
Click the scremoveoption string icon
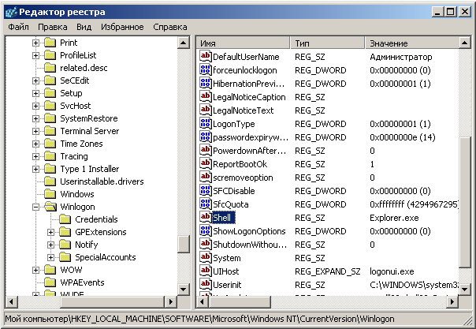tap(205, 177)
